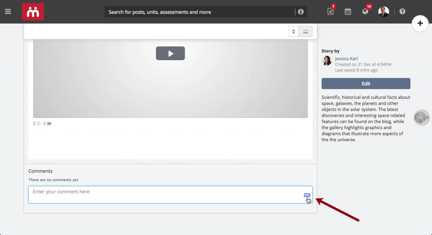Image resolution: width=432 pixels, height=235 pixels.
Task: Click the 'Created on 21 Dec at 4:34PM' text
Action: [x=363, y=64]
